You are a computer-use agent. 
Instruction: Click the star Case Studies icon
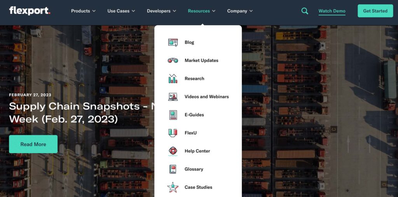[x=173, y=187]
